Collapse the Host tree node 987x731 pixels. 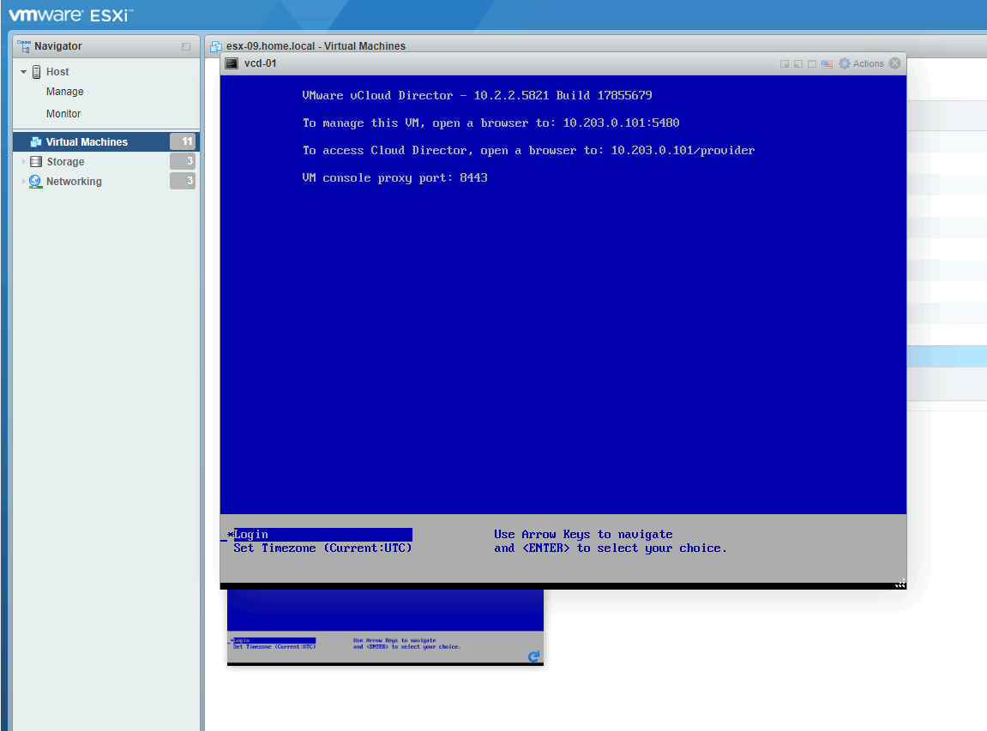tap(24, 72)
